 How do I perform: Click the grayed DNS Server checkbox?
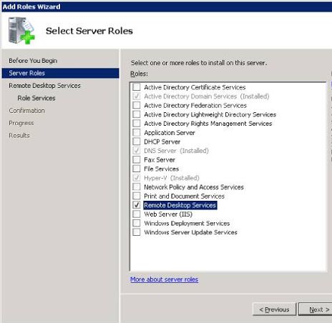(x=137, y=150)
